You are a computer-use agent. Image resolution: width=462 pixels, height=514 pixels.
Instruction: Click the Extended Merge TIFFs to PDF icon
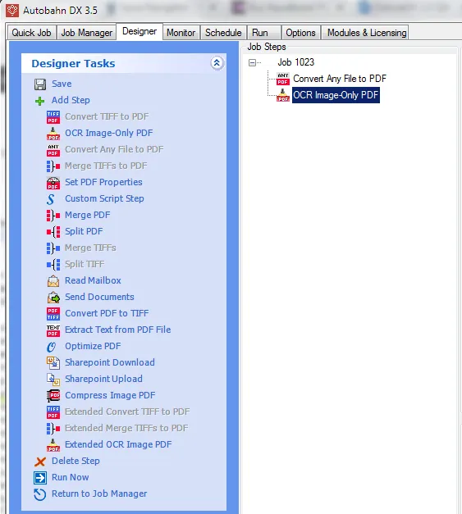point(53,429)
